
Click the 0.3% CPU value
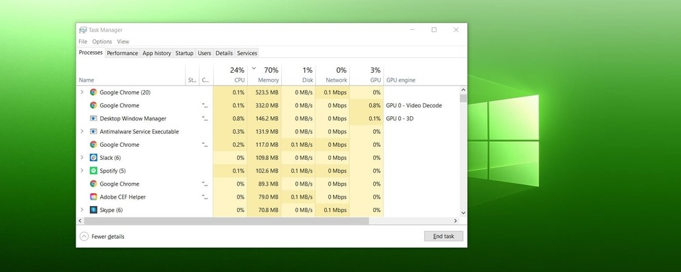(x=238, y=131)
